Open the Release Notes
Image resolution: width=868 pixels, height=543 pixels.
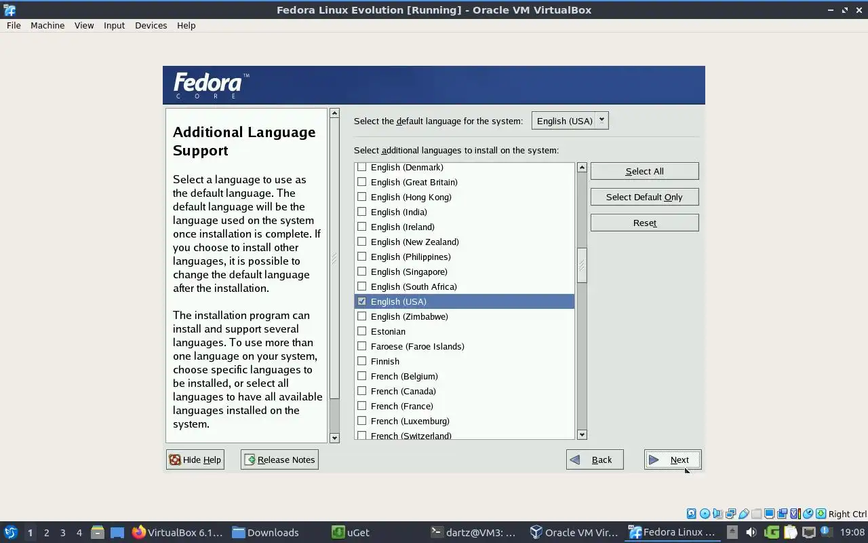(279, 460)
